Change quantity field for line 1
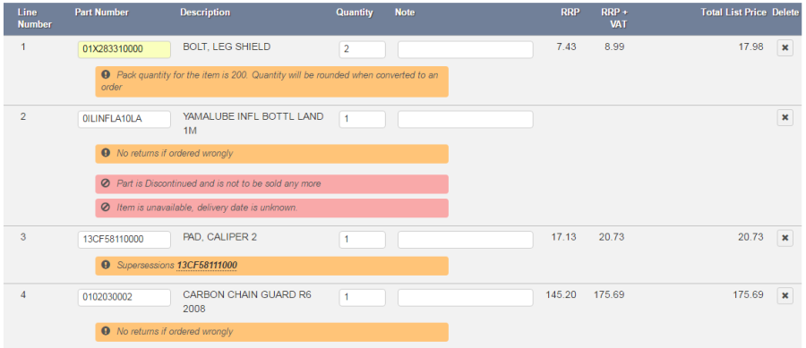 [x=363, y=50]
